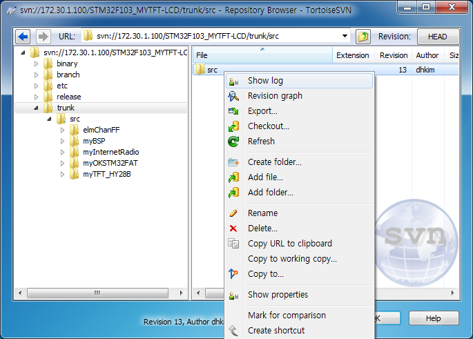473x339 pixels.
Task: Click the tree pane horizontal scrollbar thumb
Action: pos(97,293)
